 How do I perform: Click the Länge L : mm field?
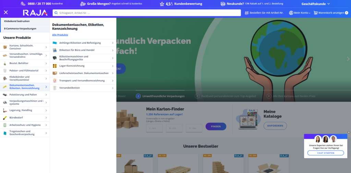point(154,128)
